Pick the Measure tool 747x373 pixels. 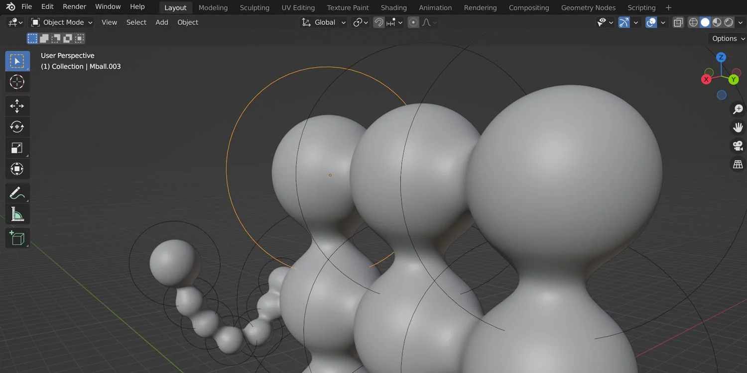pos(17,214)
